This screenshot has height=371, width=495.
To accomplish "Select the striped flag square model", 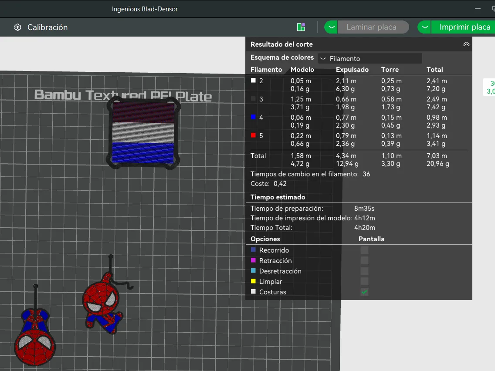I will click(x=143, y=133).
